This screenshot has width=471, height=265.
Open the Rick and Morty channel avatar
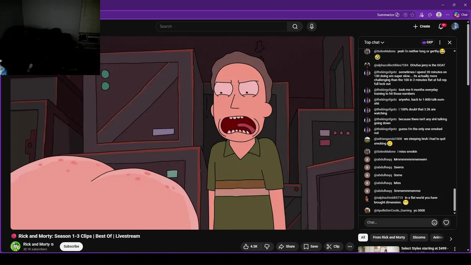(x=15, y=246)
